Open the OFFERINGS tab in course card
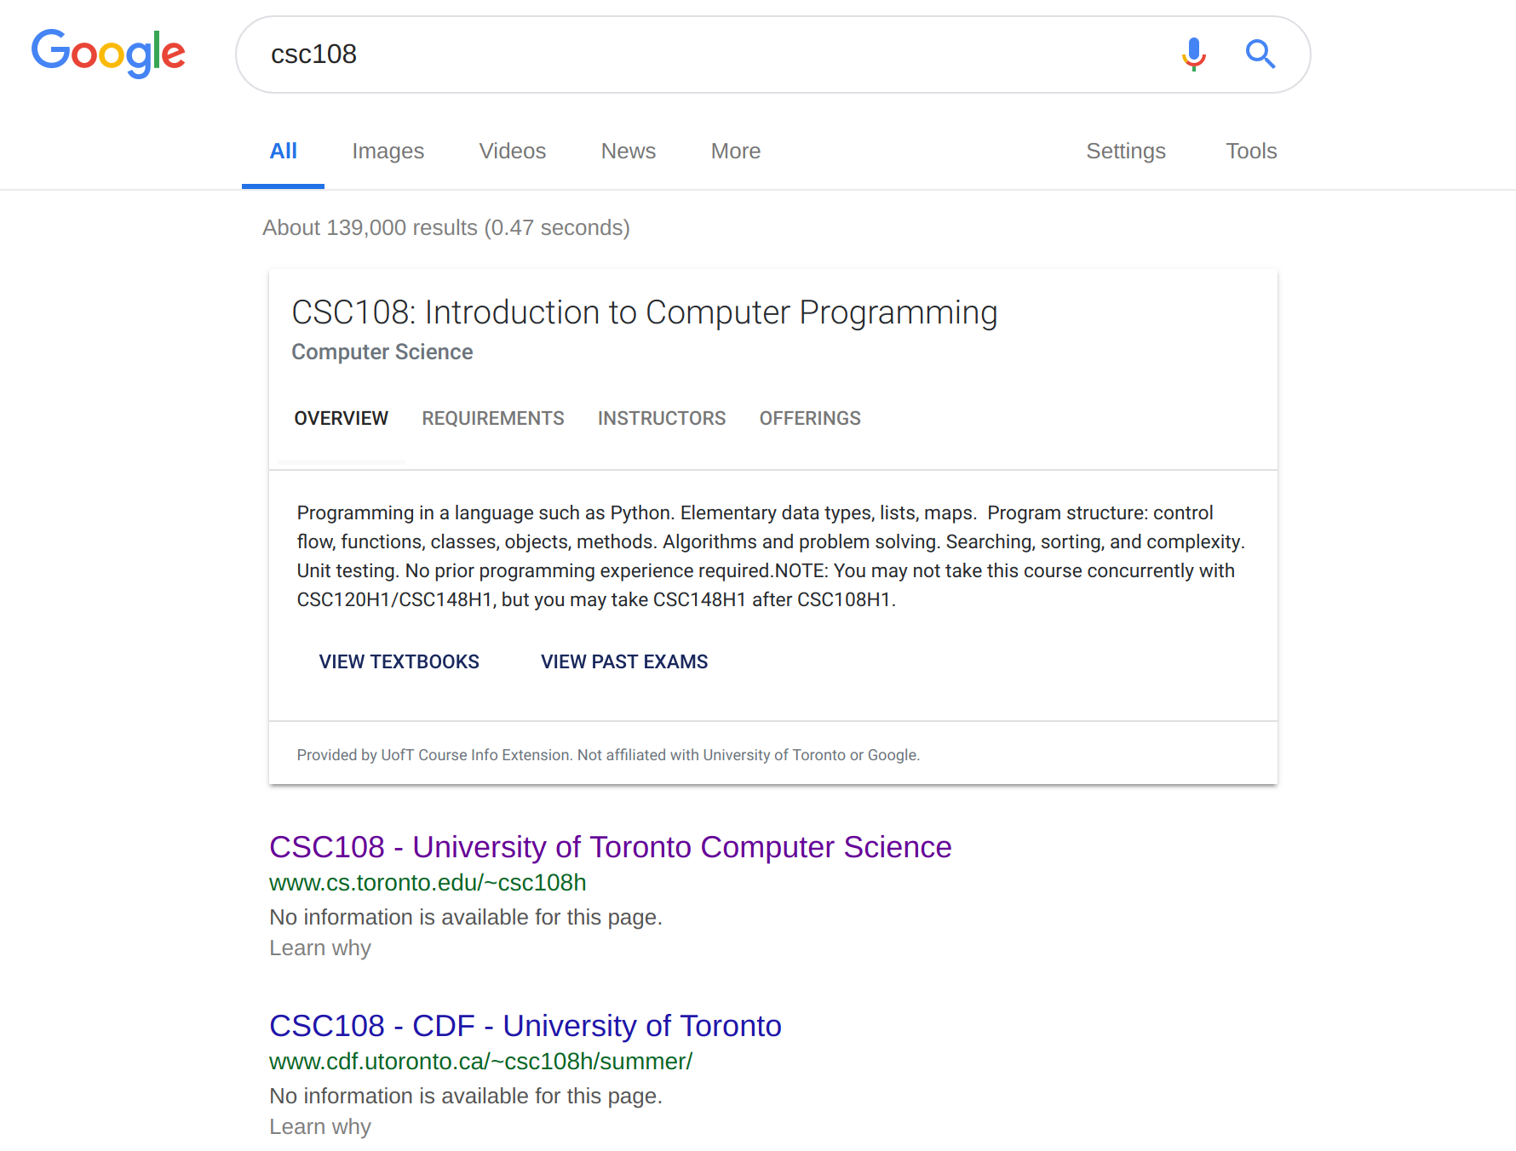The height and width of the screenshot is (1151, 1516). point(810,419)
